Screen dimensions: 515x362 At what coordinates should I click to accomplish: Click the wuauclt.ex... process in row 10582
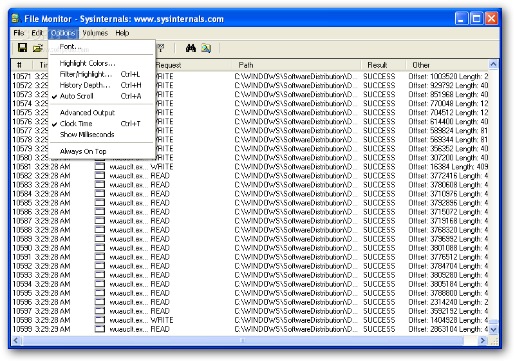[x=129, y=176]
